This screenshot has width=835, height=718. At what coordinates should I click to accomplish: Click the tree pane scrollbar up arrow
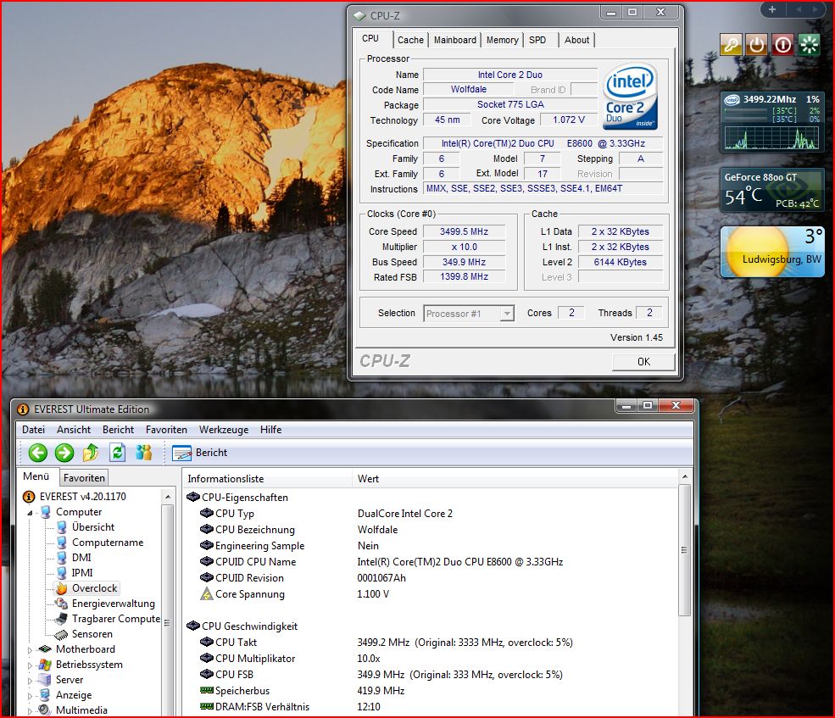click(x=168, y=497)
